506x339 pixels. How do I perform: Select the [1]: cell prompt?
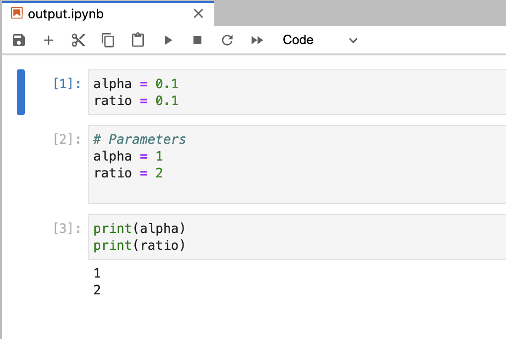tap(67, 84)
